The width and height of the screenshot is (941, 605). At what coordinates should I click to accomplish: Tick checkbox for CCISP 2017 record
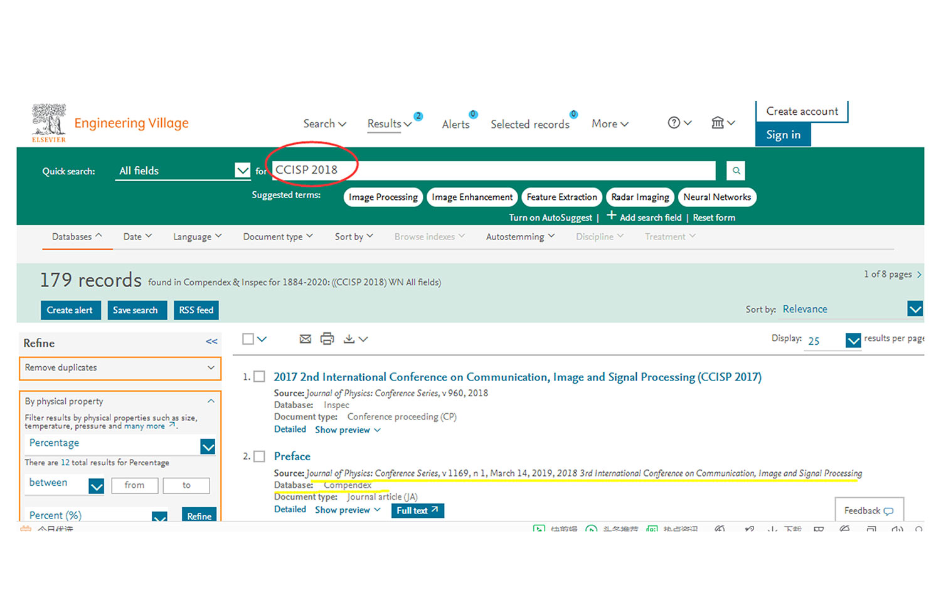pos(259,377)
